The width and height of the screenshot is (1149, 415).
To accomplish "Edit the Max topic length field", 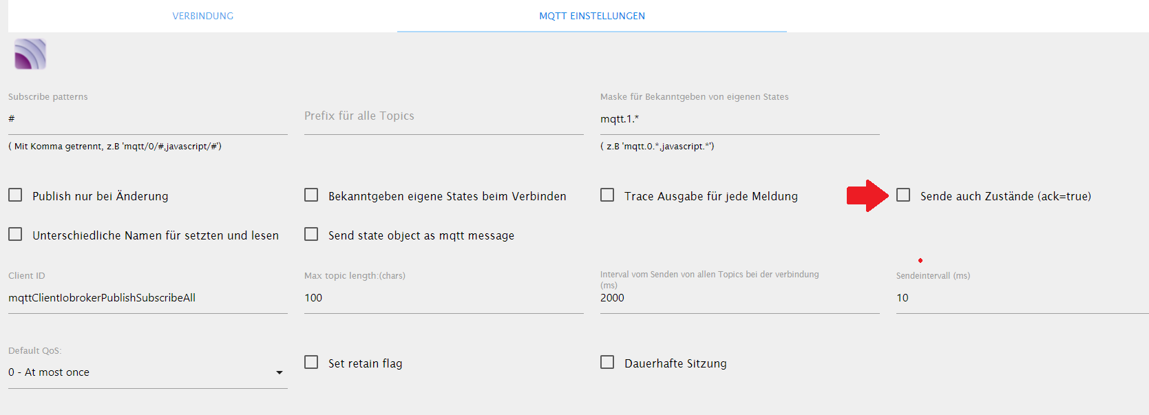I will [443, 298].
